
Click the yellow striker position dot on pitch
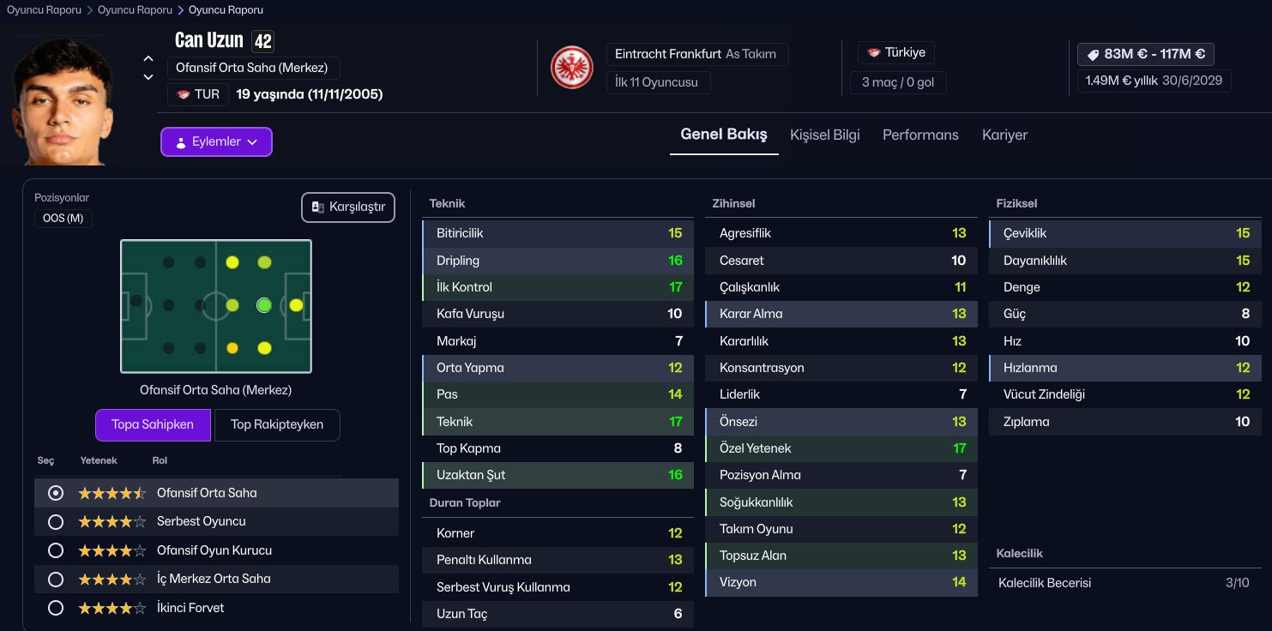point(296,304)
